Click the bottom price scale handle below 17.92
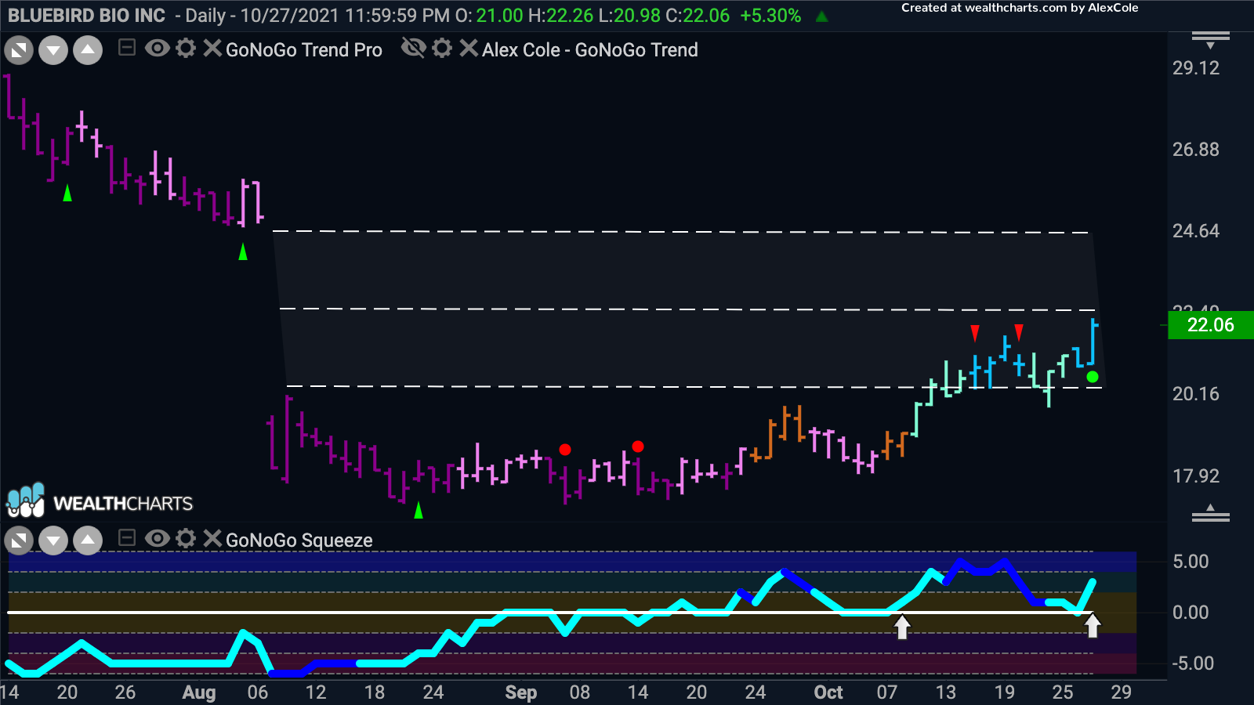This screenshot has width=1254, height=705. [x=1210, y=514]
